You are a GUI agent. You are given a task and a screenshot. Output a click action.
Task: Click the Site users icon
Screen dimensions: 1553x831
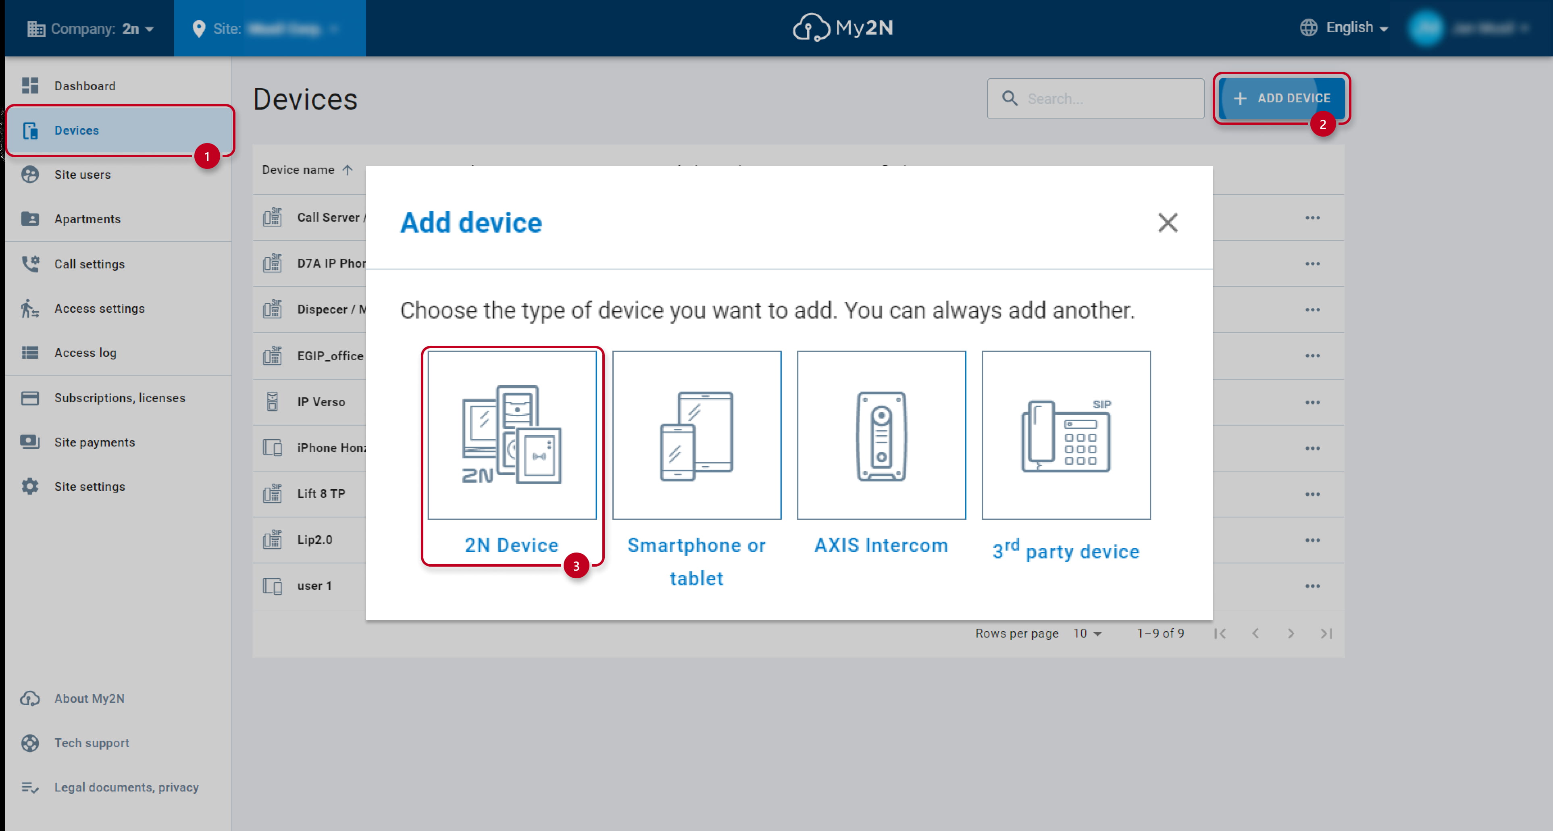coord(29,175)
